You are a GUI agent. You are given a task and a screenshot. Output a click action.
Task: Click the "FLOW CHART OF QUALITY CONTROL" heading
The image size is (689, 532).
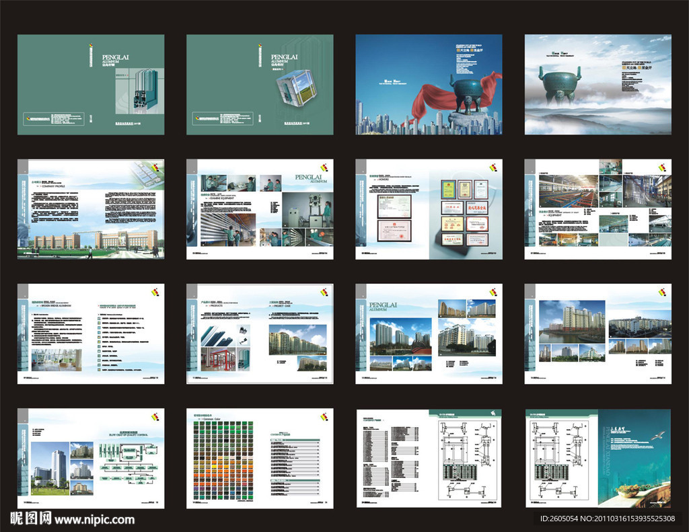[129, 435]
